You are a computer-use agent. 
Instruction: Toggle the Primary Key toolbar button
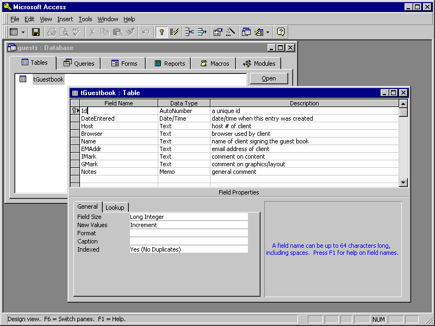tap(161, 32)
